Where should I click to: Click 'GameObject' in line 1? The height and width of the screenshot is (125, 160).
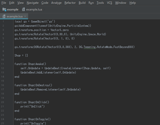click(x=38, y=21)
